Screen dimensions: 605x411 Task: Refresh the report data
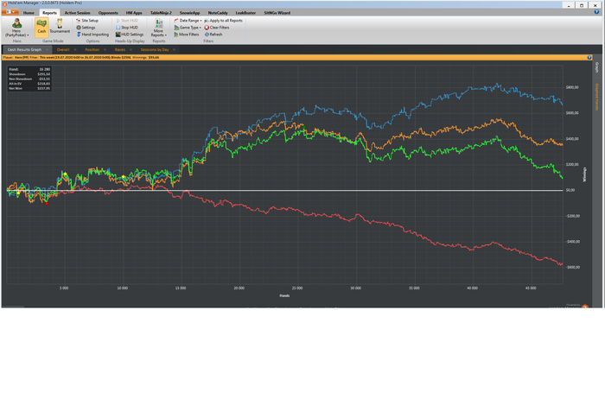pos(213,35)
